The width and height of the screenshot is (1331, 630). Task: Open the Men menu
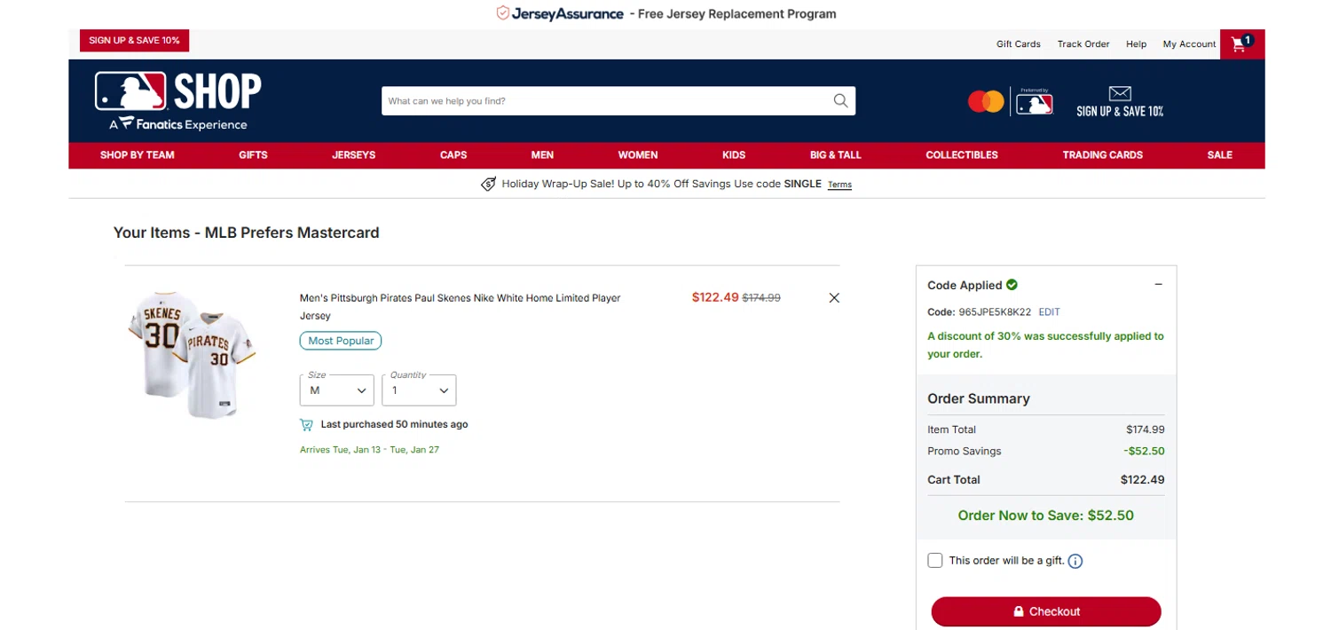click(542, 155)
